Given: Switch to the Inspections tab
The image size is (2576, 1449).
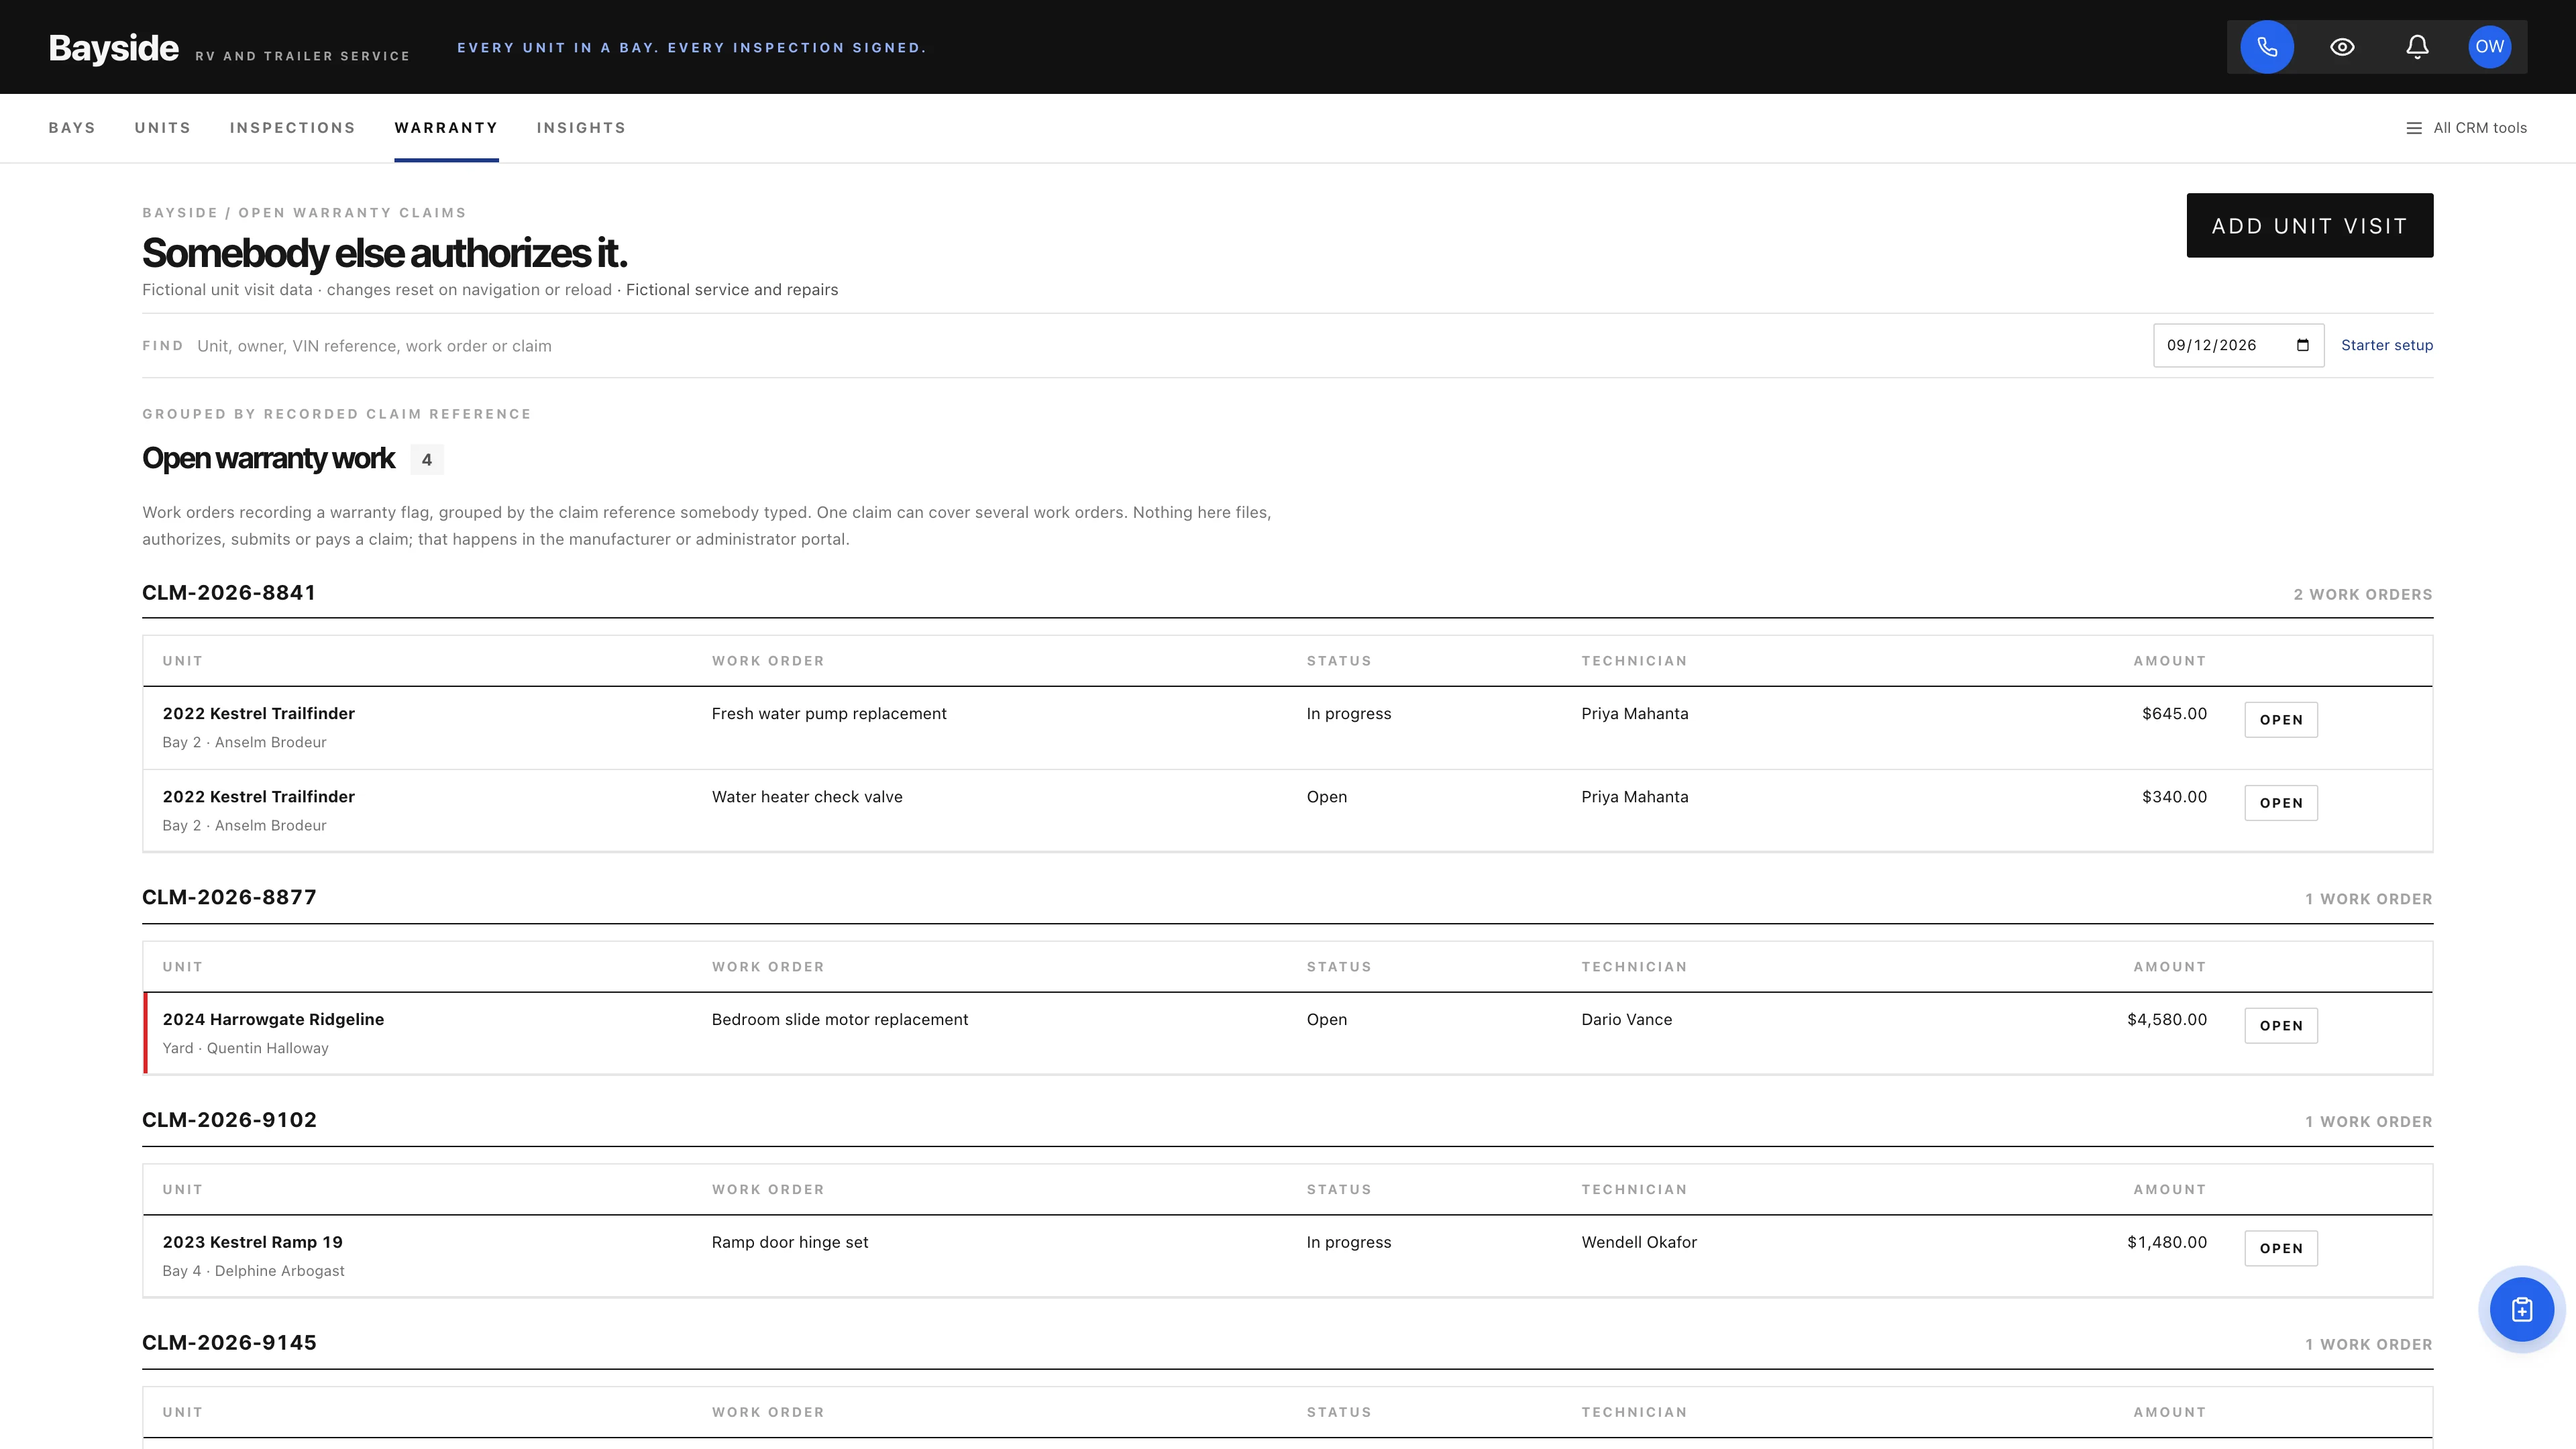Looking at the screenshot, I should click(x=293, y=128).
